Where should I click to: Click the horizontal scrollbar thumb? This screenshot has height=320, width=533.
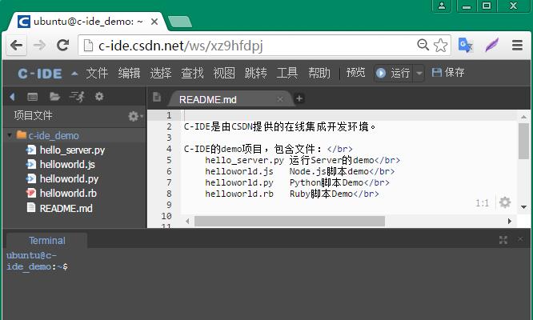tap(290, 221)
